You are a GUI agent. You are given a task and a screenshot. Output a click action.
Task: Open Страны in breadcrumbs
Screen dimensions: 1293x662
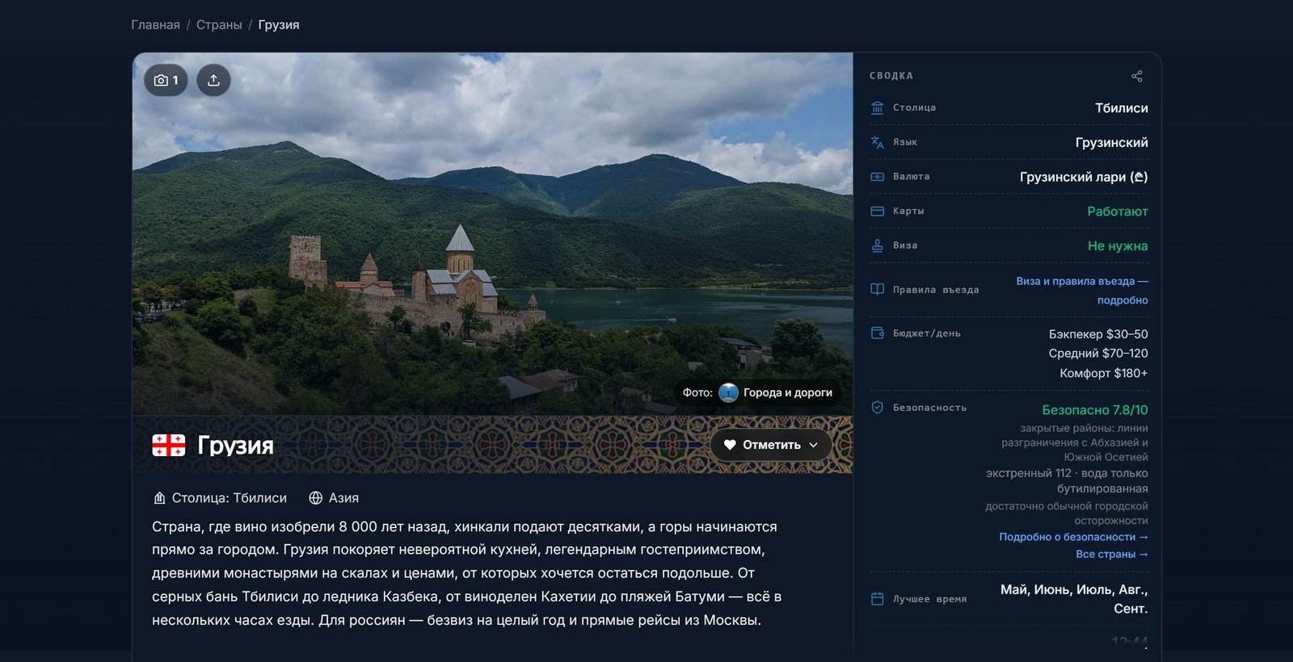[219, 25]
